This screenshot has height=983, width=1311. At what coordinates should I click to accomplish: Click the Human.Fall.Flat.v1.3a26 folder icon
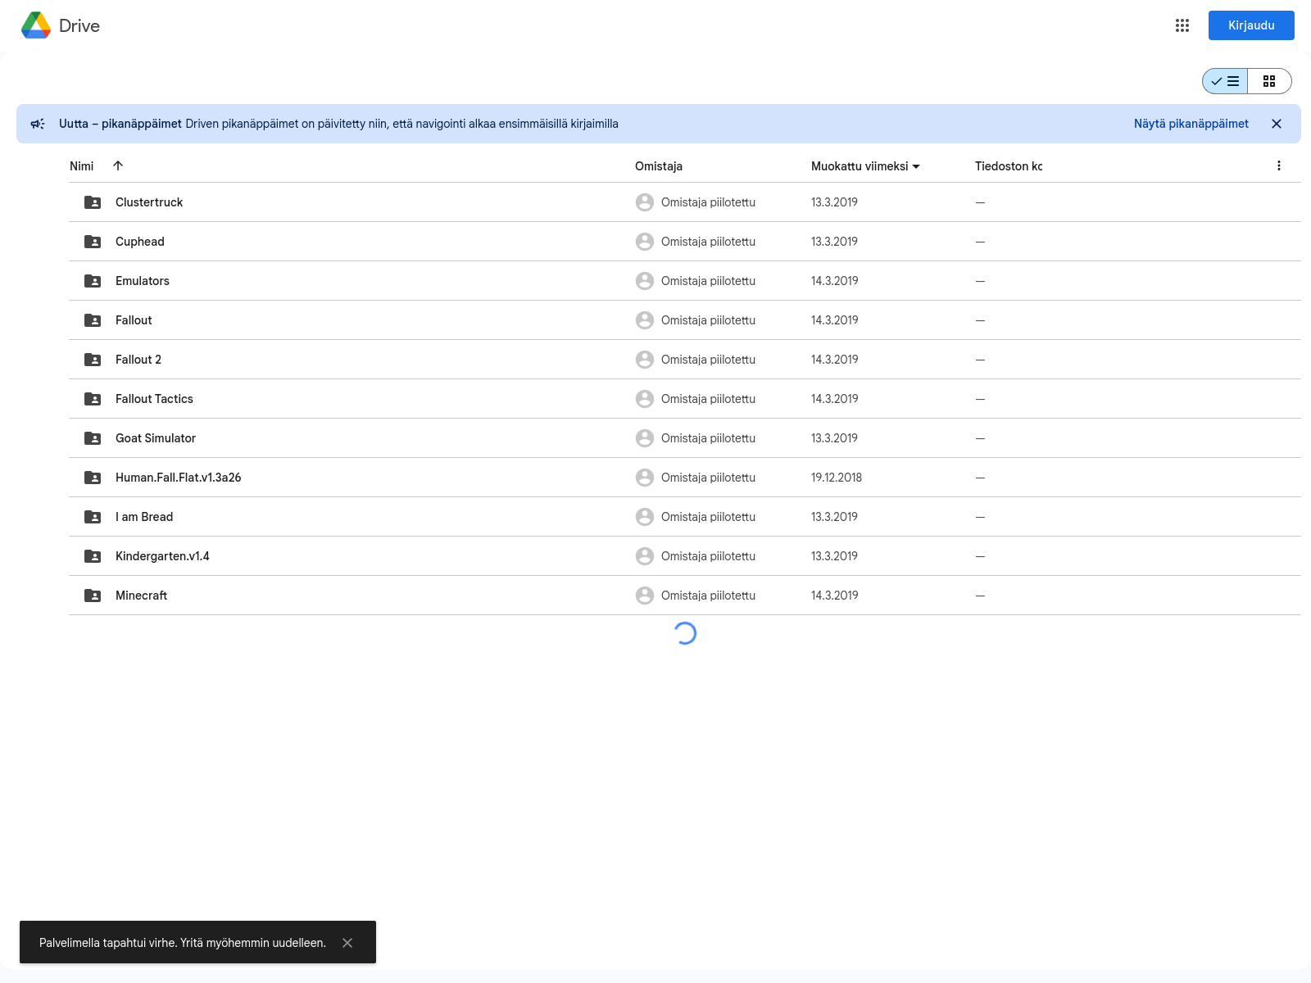[93, 478]
